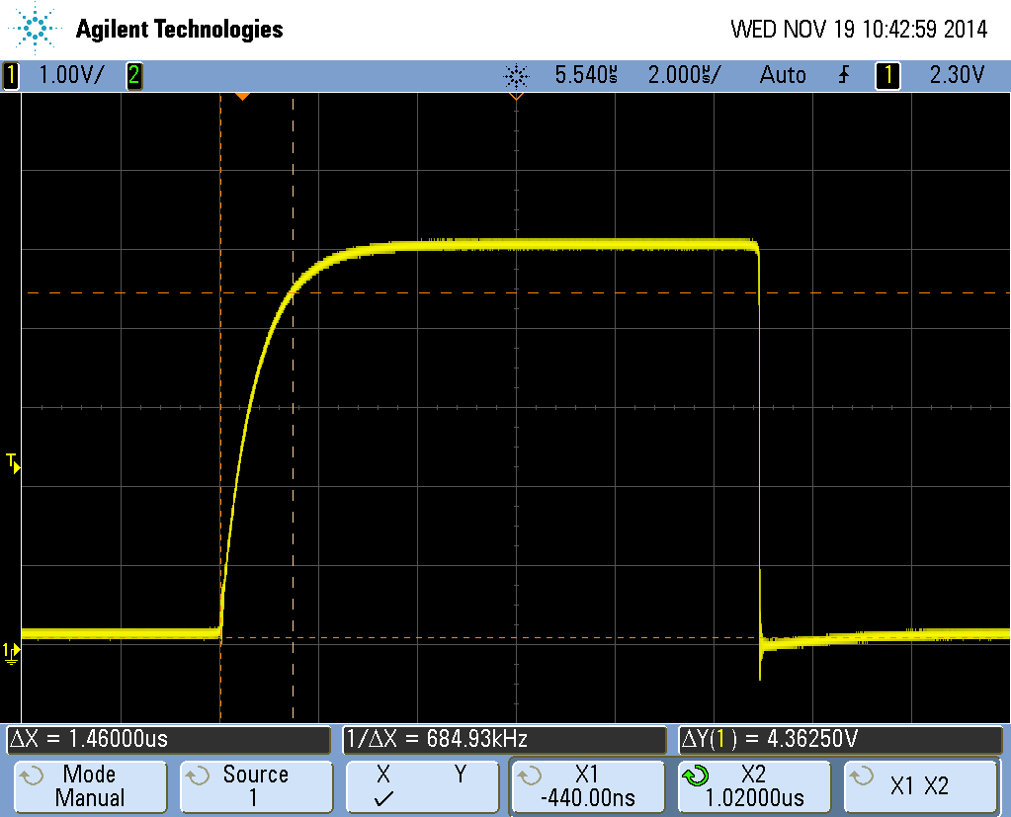Click the rising edge trigger slope icon
Viewport: 1011px width, 817px height.
pos(843,75)
